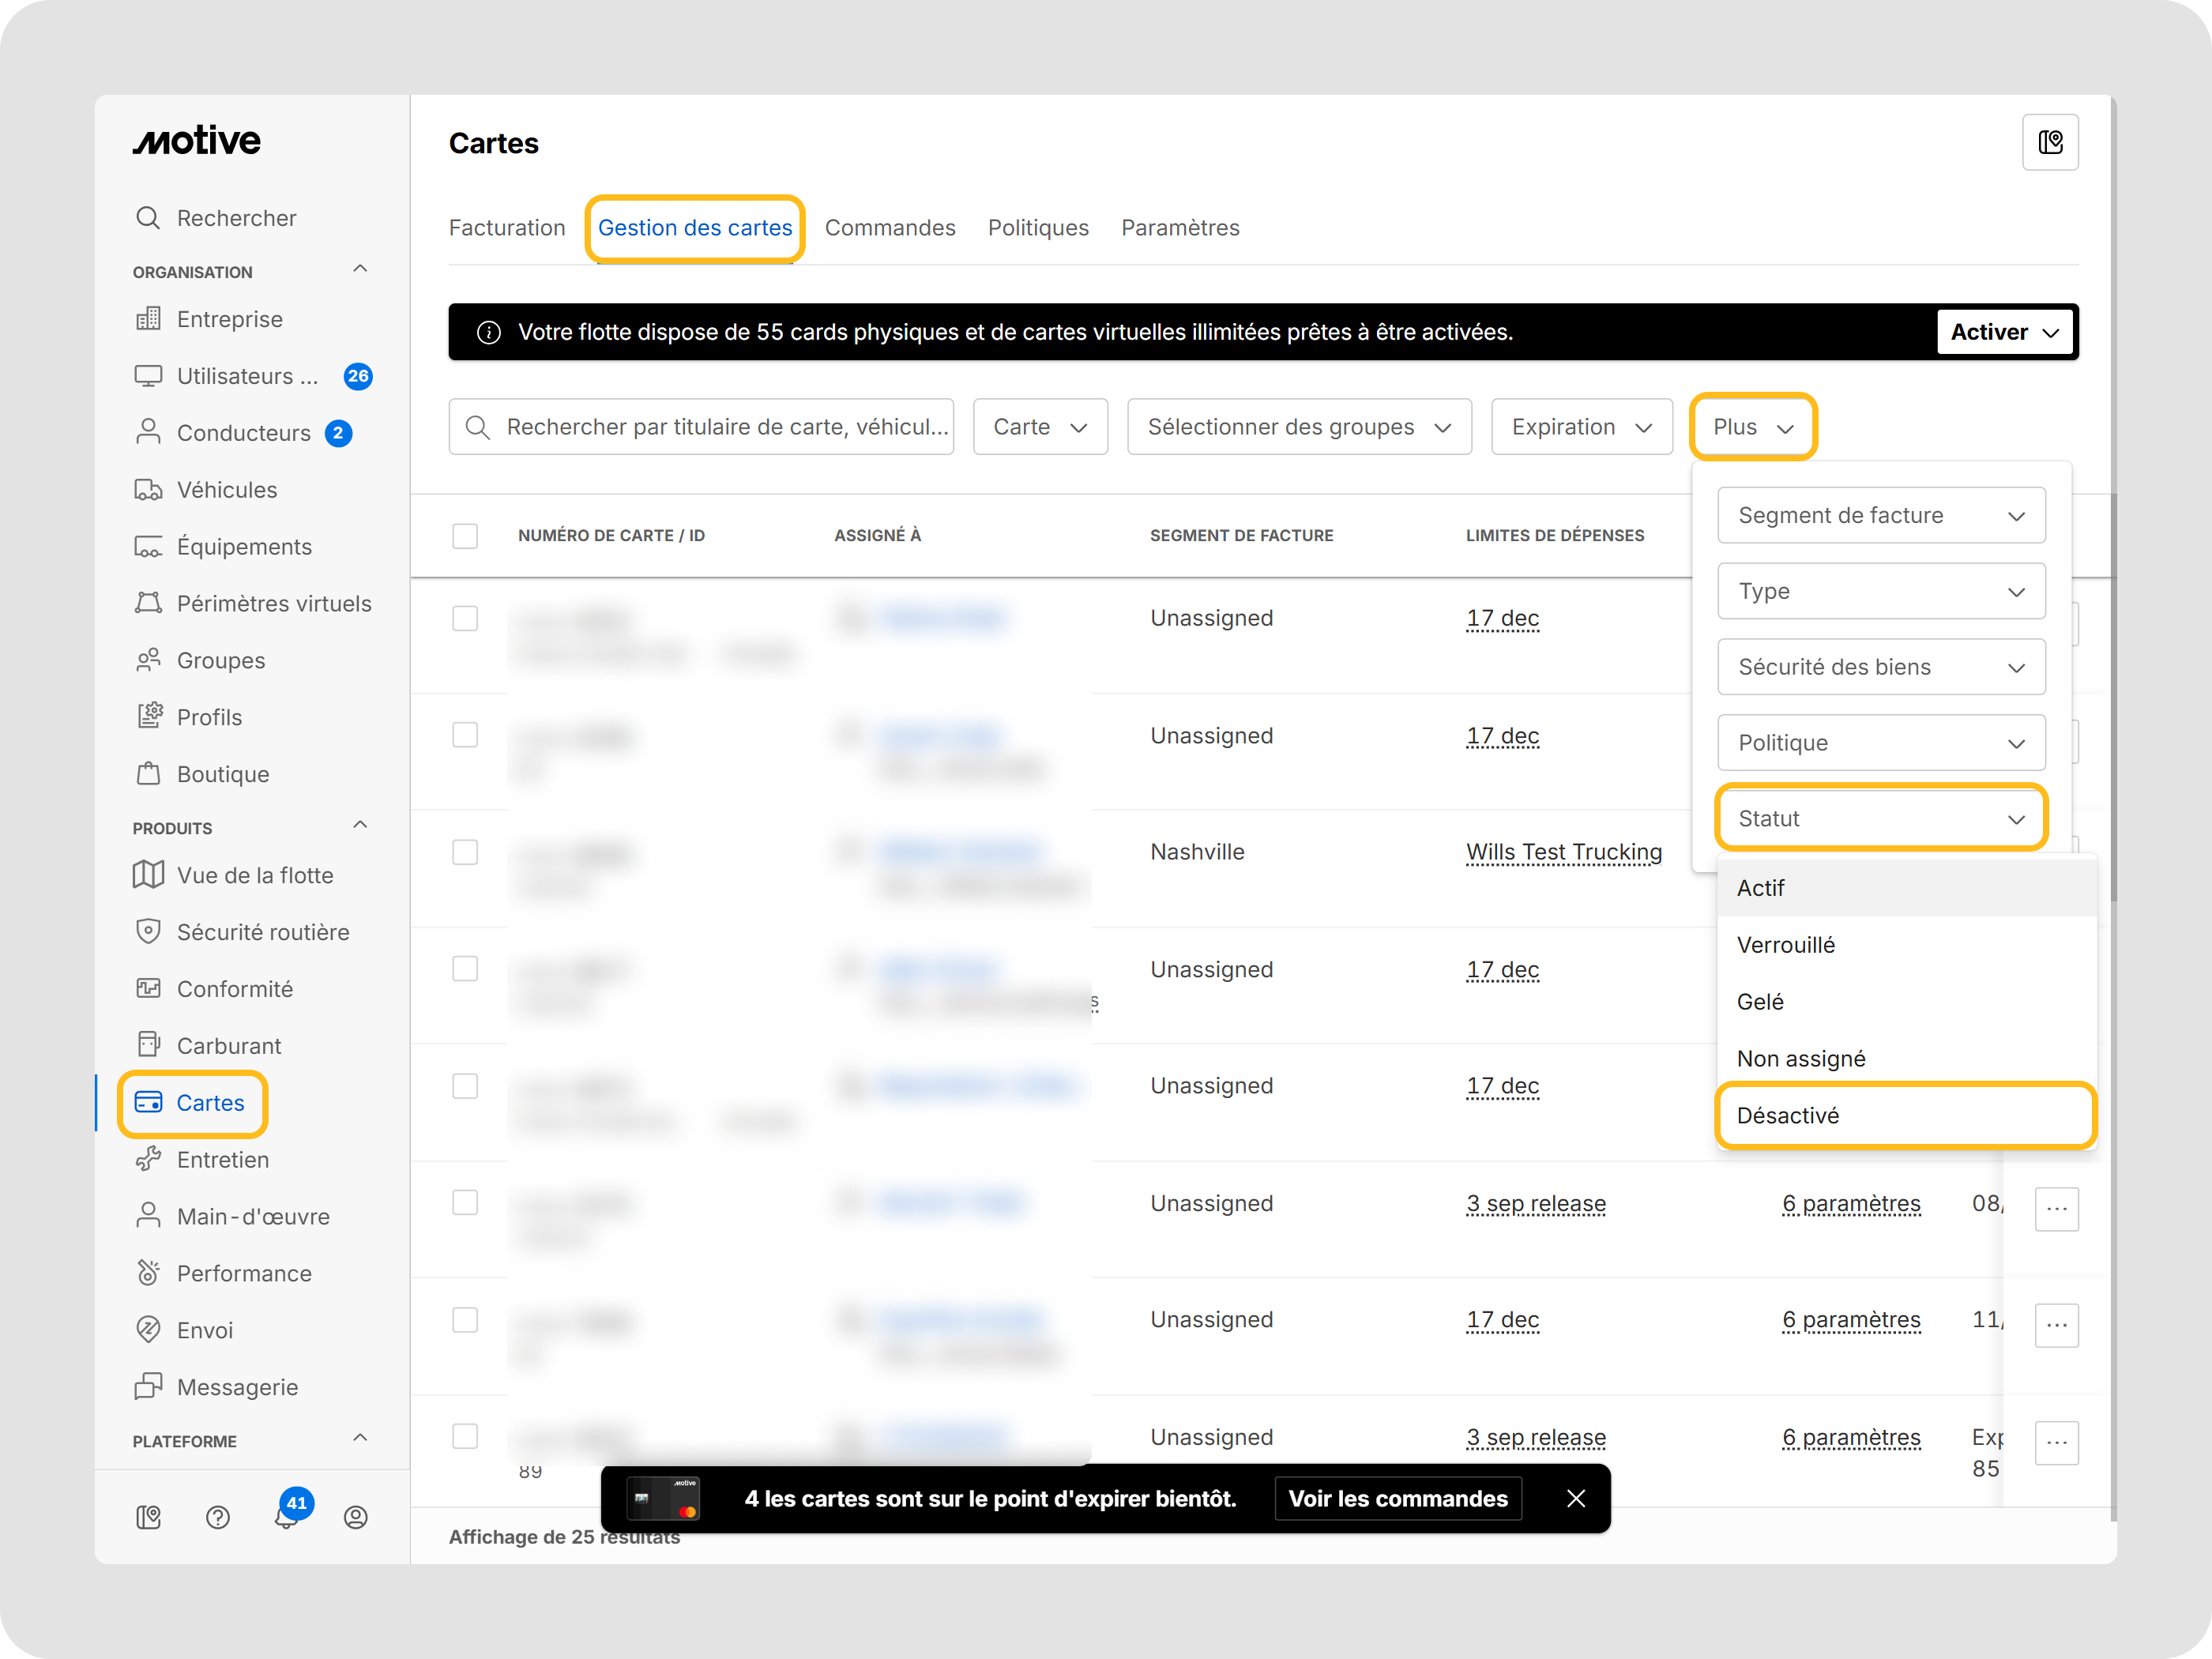Expand Segment de facture filter
Viewport: 2212px width, 1659px height.
tap(1881, 515)
